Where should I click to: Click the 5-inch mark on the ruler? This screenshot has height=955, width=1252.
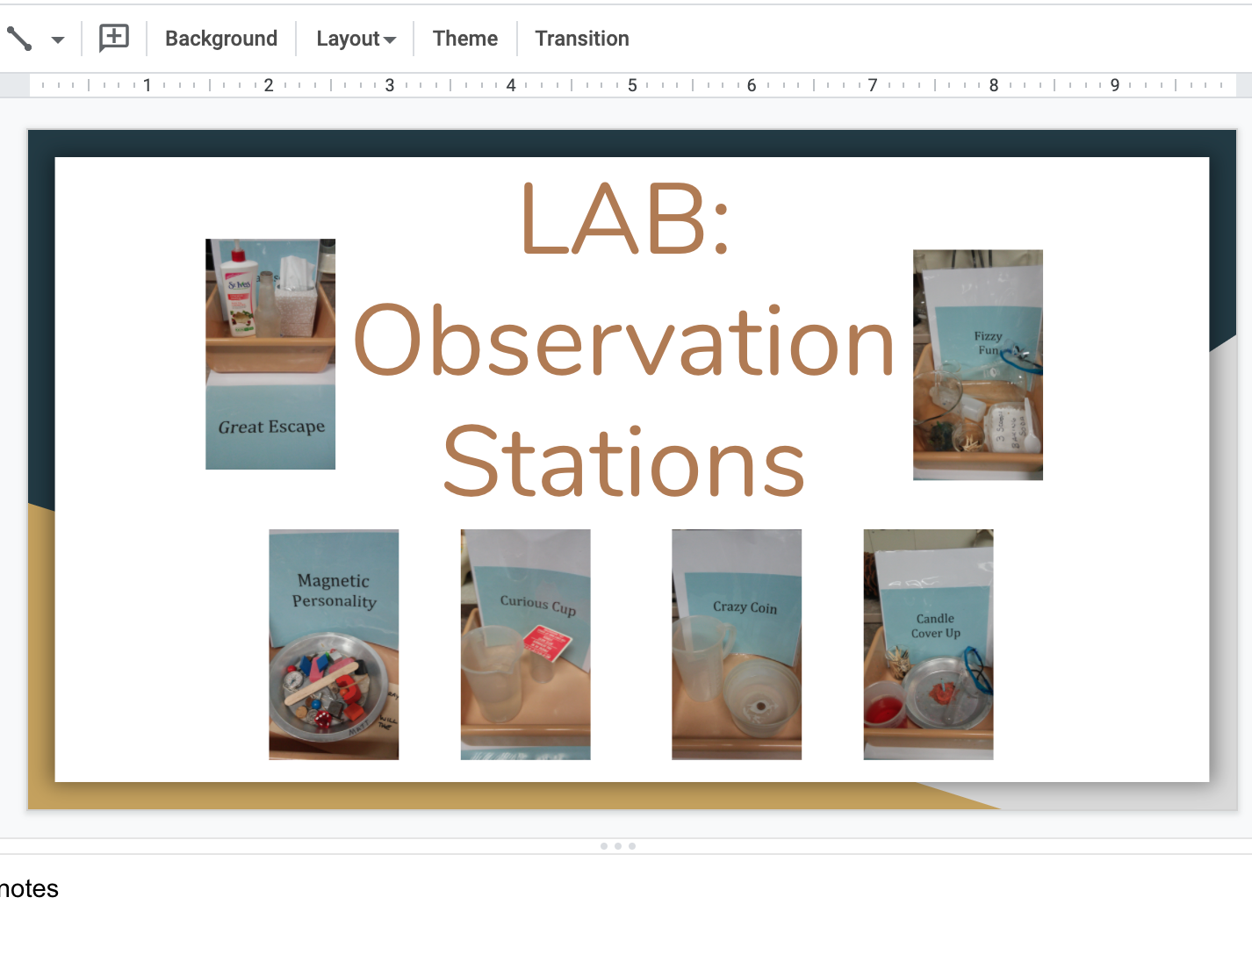(631, 85)
